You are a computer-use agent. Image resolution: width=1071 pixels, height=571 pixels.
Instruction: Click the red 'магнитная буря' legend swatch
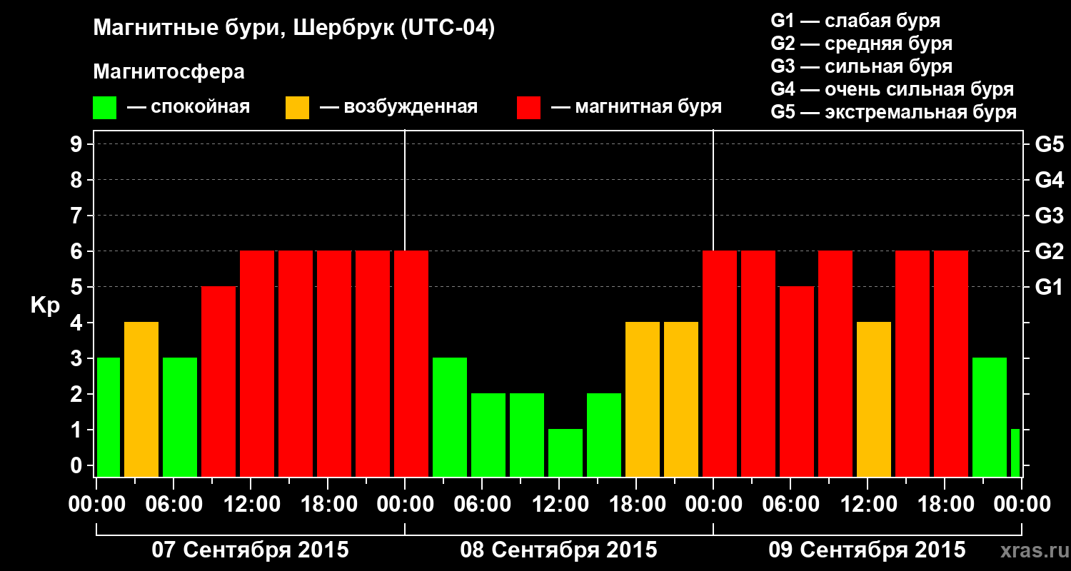tap(528, 108)
